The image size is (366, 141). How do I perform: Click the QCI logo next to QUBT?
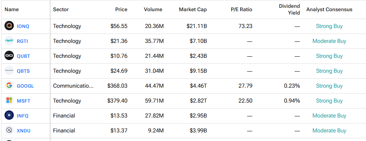tap(9, 56)
